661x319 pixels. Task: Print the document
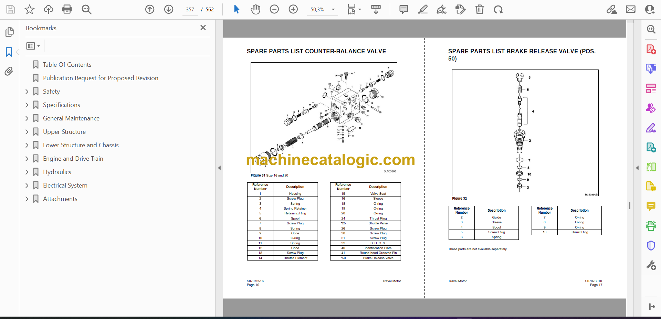tap(67, 9)
